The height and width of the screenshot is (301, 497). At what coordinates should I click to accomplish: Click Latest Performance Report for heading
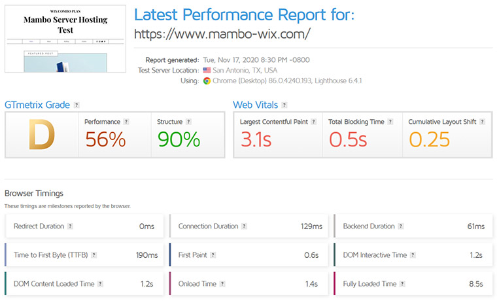tap(245, 14)
